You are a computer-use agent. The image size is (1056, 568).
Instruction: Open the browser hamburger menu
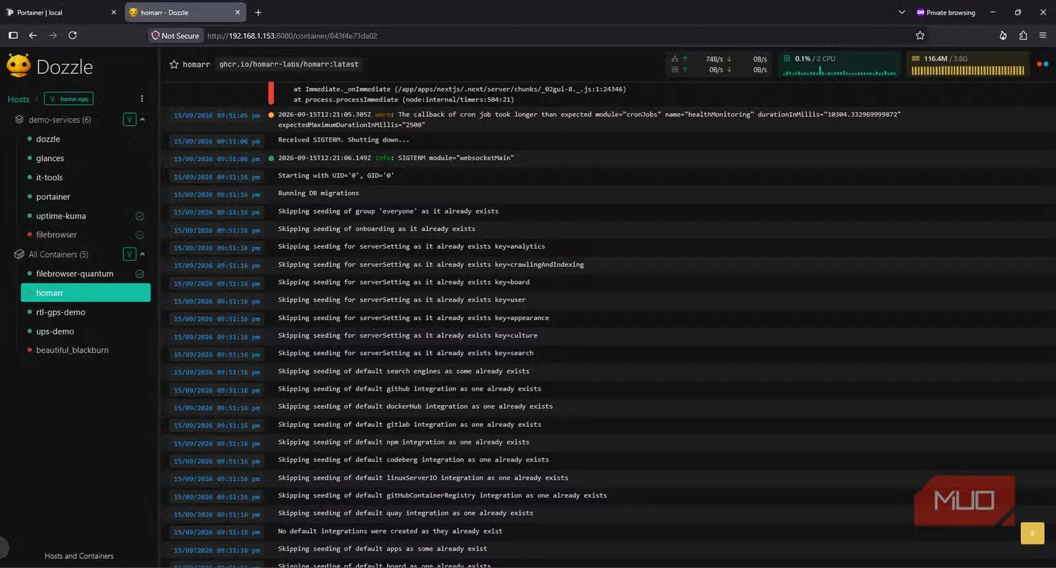pos(1043,36)
